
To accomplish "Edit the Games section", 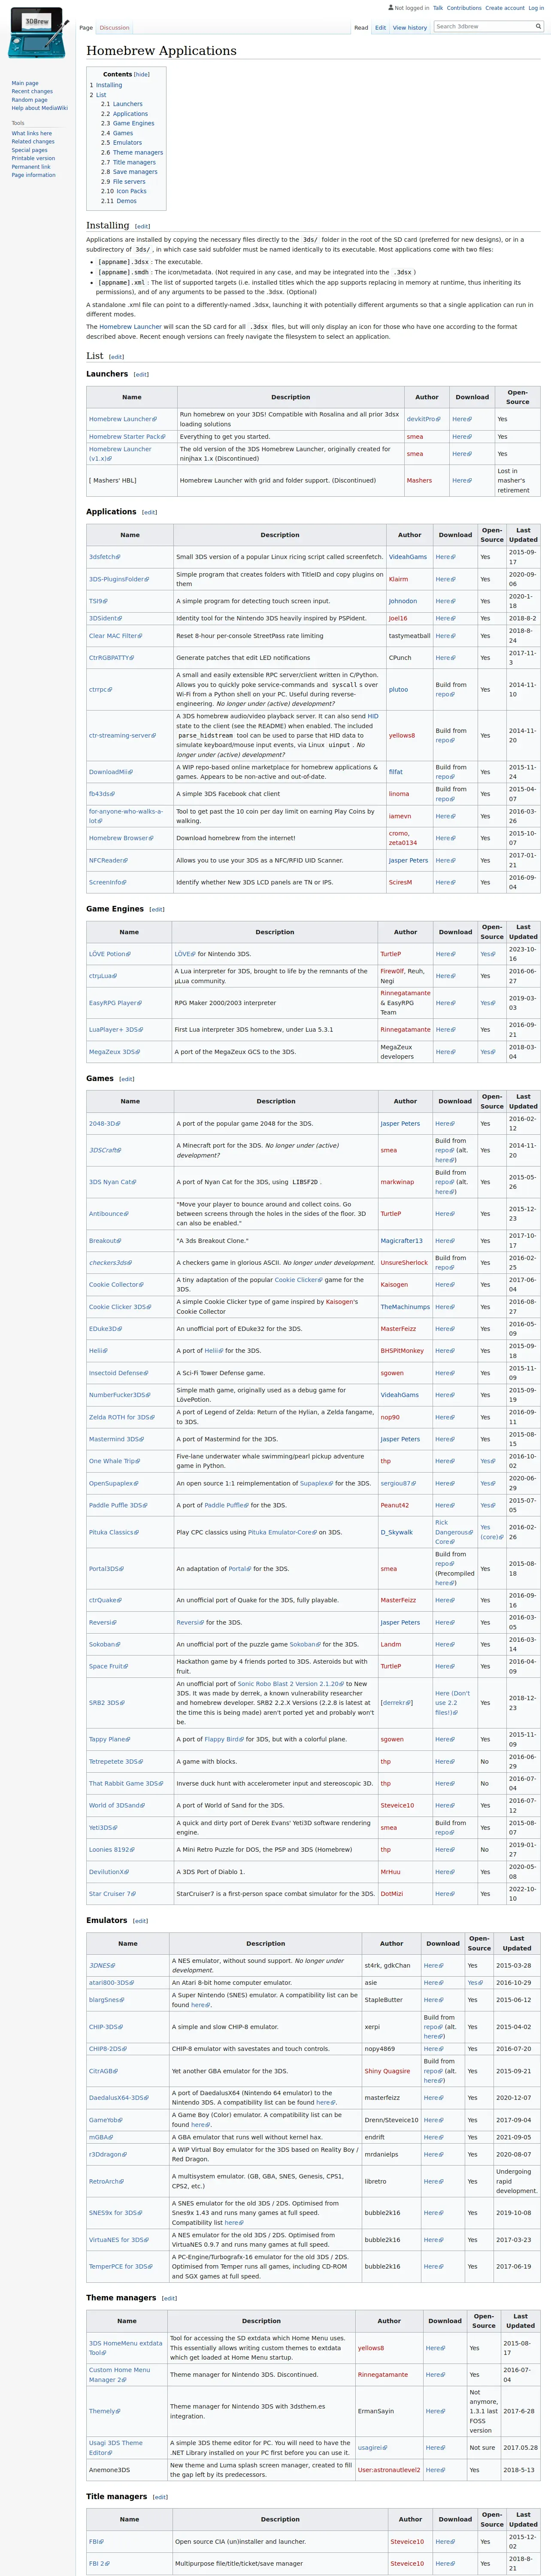I will click(x=126, y=1079).
